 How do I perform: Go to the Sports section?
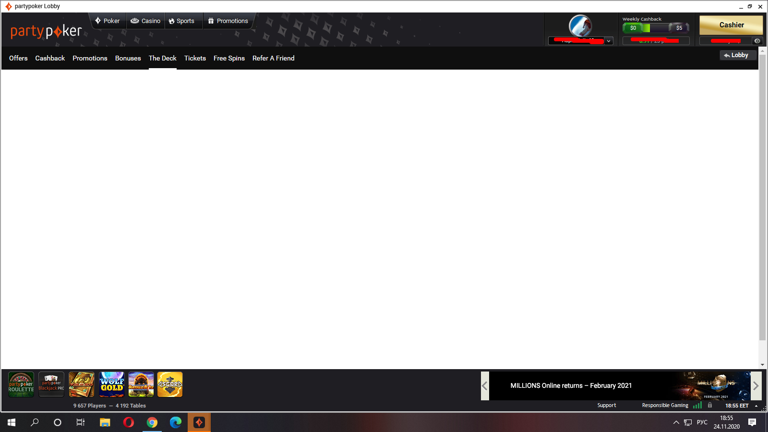(181, 21)
